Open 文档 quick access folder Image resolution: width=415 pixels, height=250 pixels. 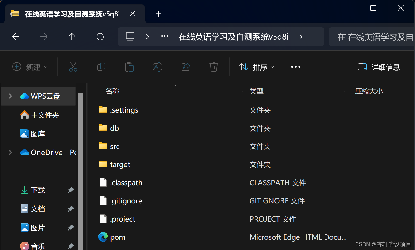tap(33, 209)
